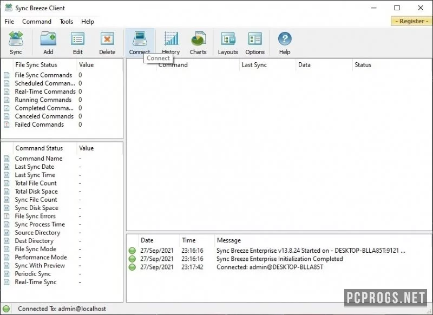Close the Sync Breeze Client window
Image resolution: width=433 pixels, height=315 pixels.
(421, 8)
